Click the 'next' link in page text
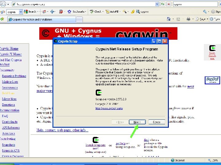 191,86
